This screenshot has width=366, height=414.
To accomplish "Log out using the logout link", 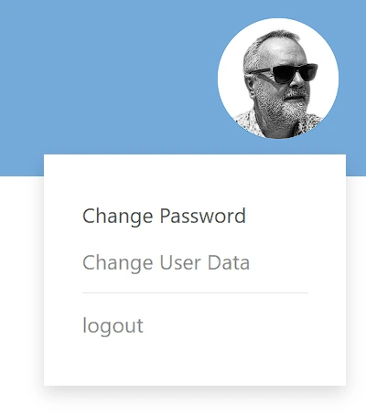I will (x=113, y=326).
